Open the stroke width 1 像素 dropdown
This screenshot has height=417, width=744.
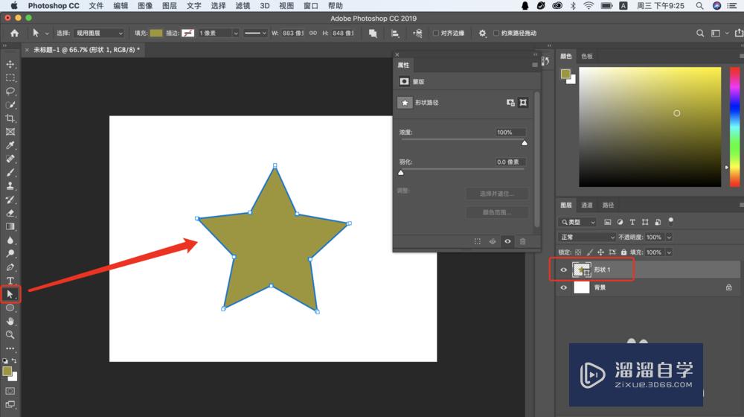click(x=218, y=34)
